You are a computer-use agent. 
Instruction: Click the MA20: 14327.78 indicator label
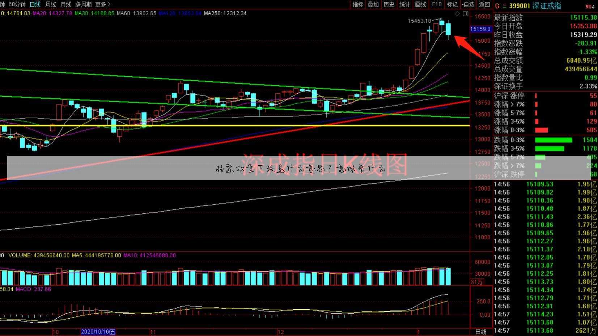point(52,13)
